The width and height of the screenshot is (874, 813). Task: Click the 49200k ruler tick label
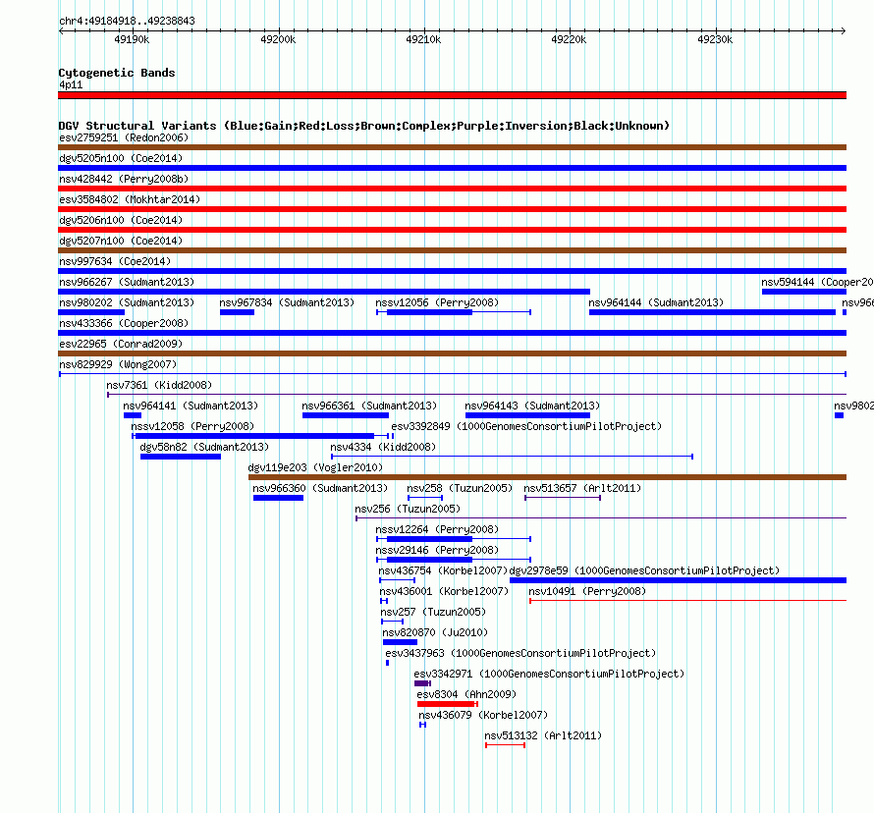[278, 39]
